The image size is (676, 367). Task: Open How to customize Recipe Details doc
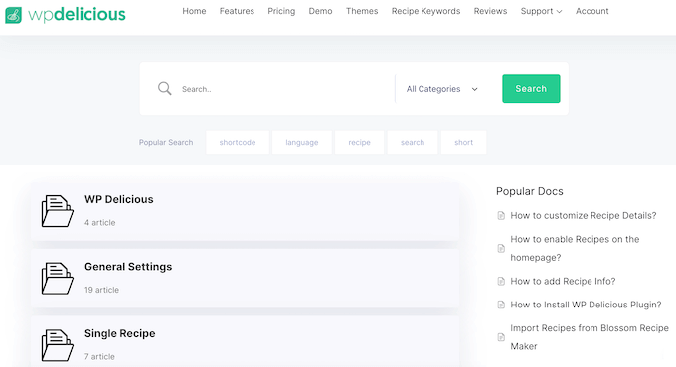(584, 215)
